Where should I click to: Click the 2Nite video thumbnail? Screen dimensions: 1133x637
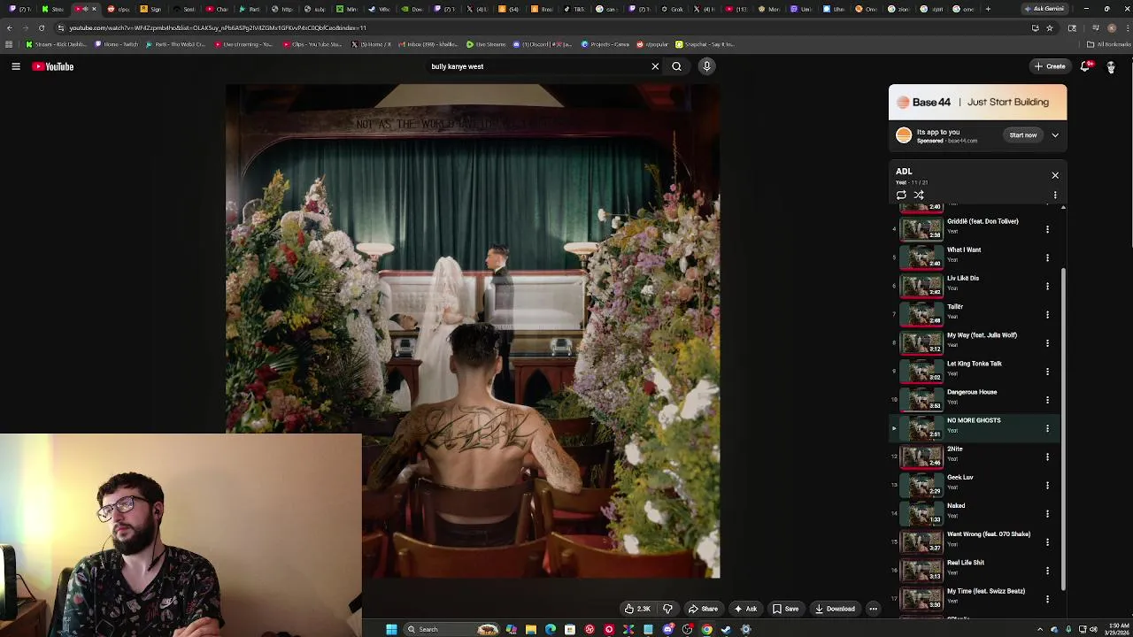[921, 457]
